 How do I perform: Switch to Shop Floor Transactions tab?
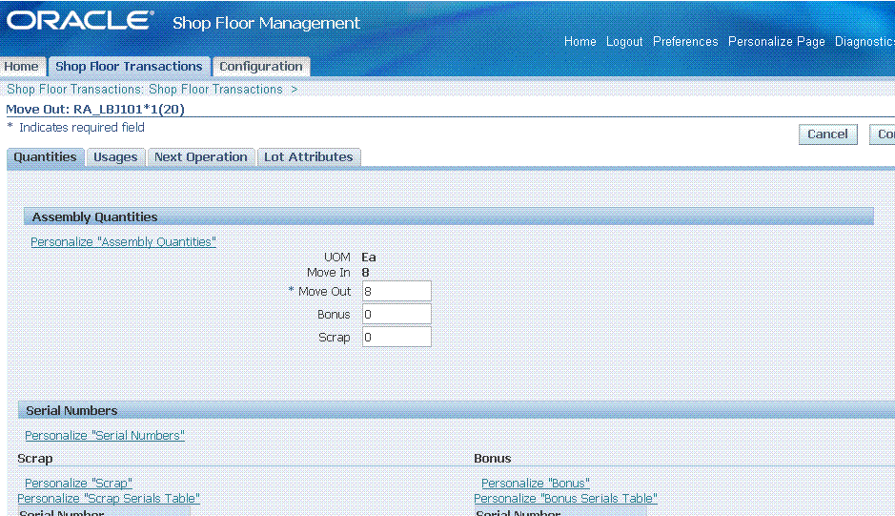click(x=129, y=66)
